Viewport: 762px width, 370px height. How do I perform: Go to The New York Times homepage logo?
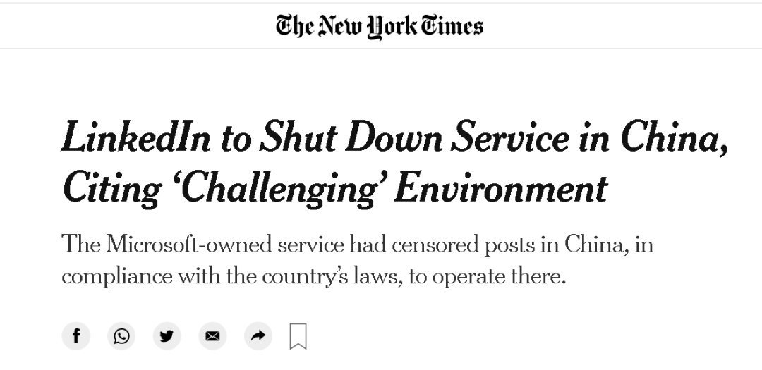click(380, 26)
